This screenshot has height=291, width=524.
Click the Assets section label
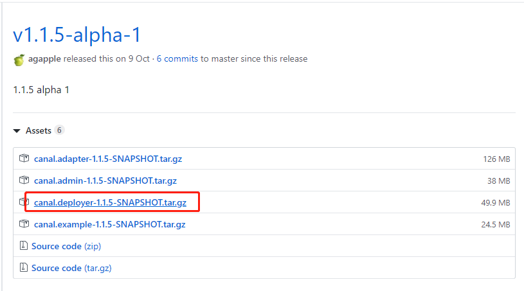[x=39, y=130]
